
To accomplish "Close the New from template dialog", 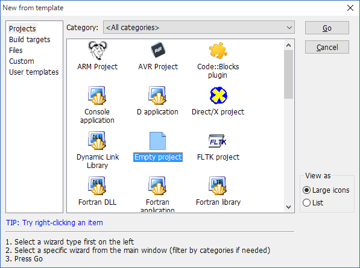I will coord(350,8).
